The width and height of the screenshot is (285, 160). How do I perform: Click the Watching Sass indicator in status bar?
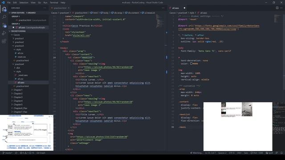(196, 153)
